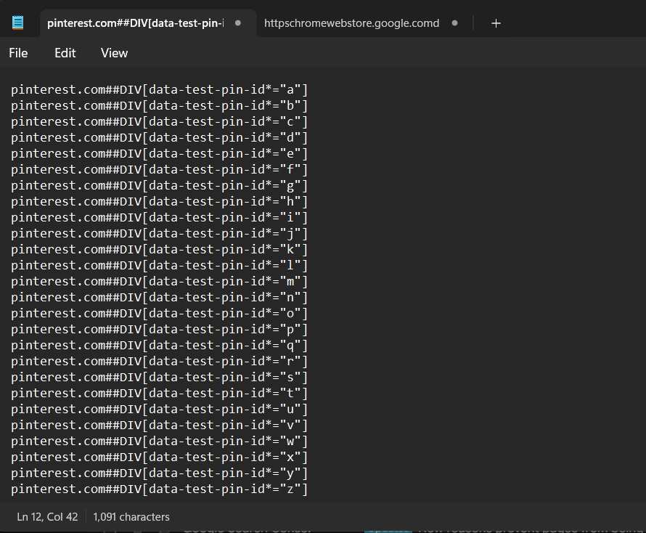
Task: Place cursor in line ending with "u"]
Action: pyautogui.click(x=159, y=410)
